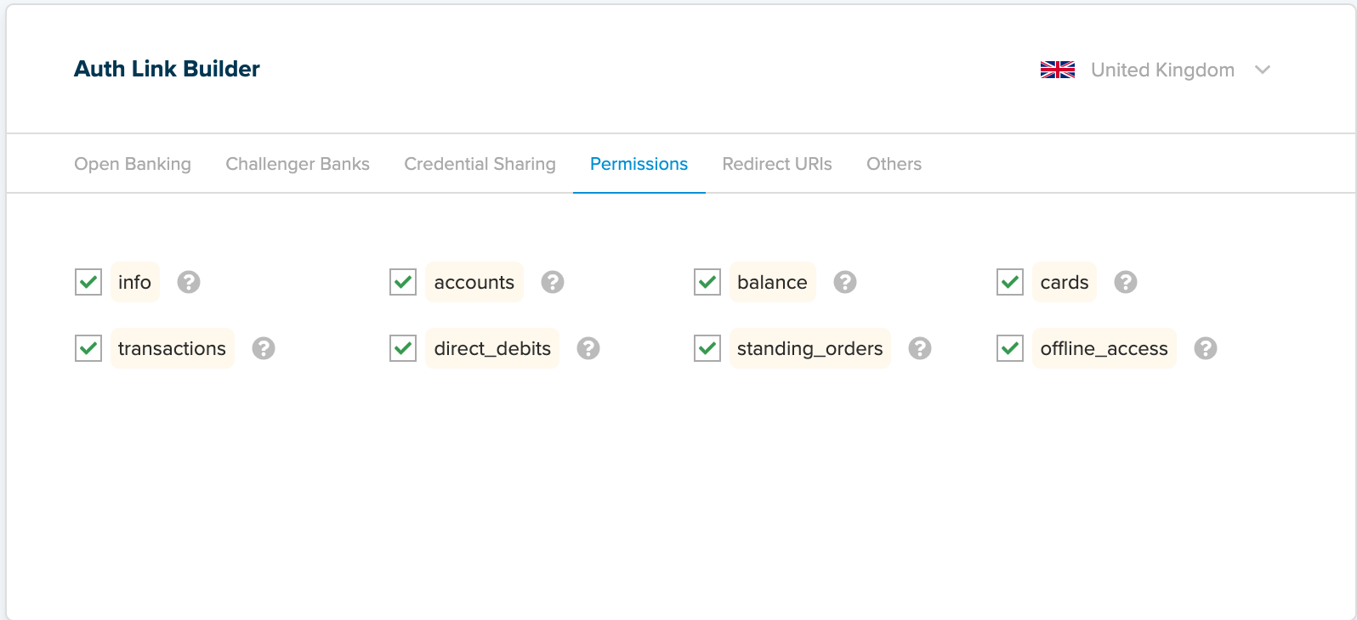1357x620 pixels.
Task: Select the standing_orders permission label
Action: (x=810, y=348)
